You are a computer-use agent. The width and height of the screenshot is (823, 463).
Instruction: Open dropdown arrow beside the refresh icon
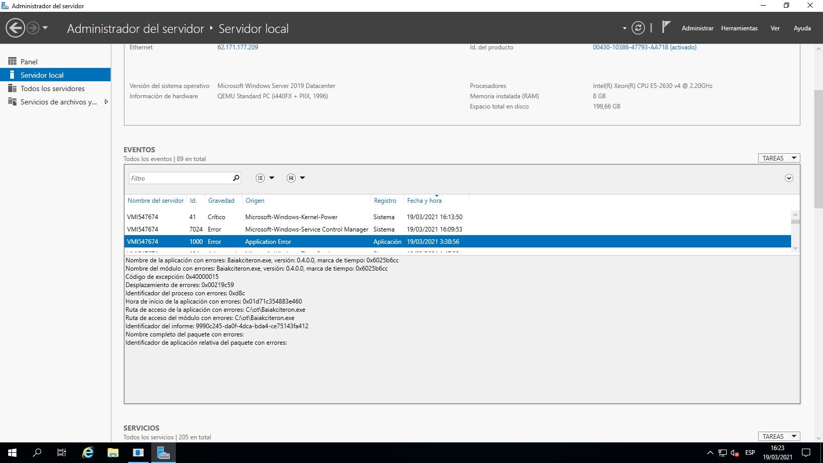624,28
